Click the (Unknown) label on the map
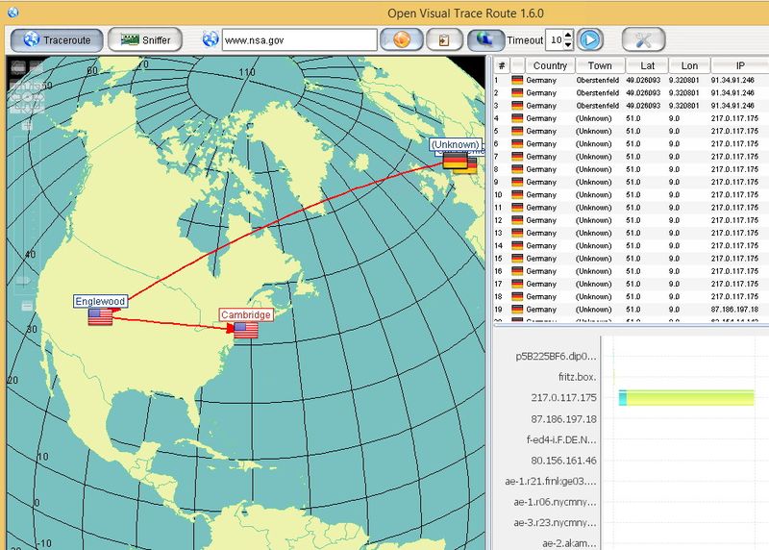 click(x=455, y=144)
